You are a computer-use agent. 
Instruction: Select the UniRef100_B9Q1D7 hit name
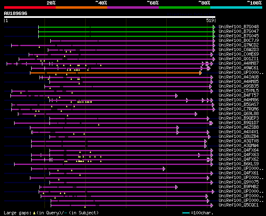239,123
